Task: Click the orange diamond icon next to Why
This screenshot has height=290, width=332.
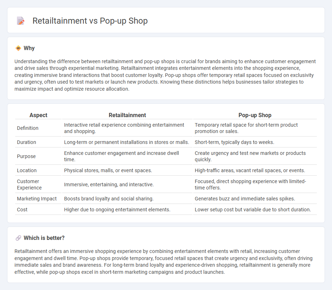Action: (x=18, y=48)
